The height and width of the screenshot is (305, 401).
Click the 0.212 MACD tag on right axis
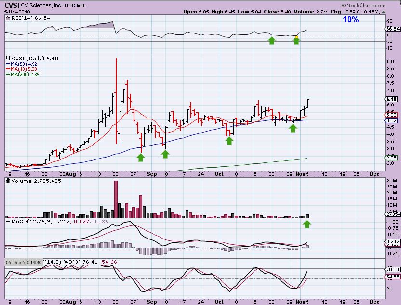click(393, 241)
